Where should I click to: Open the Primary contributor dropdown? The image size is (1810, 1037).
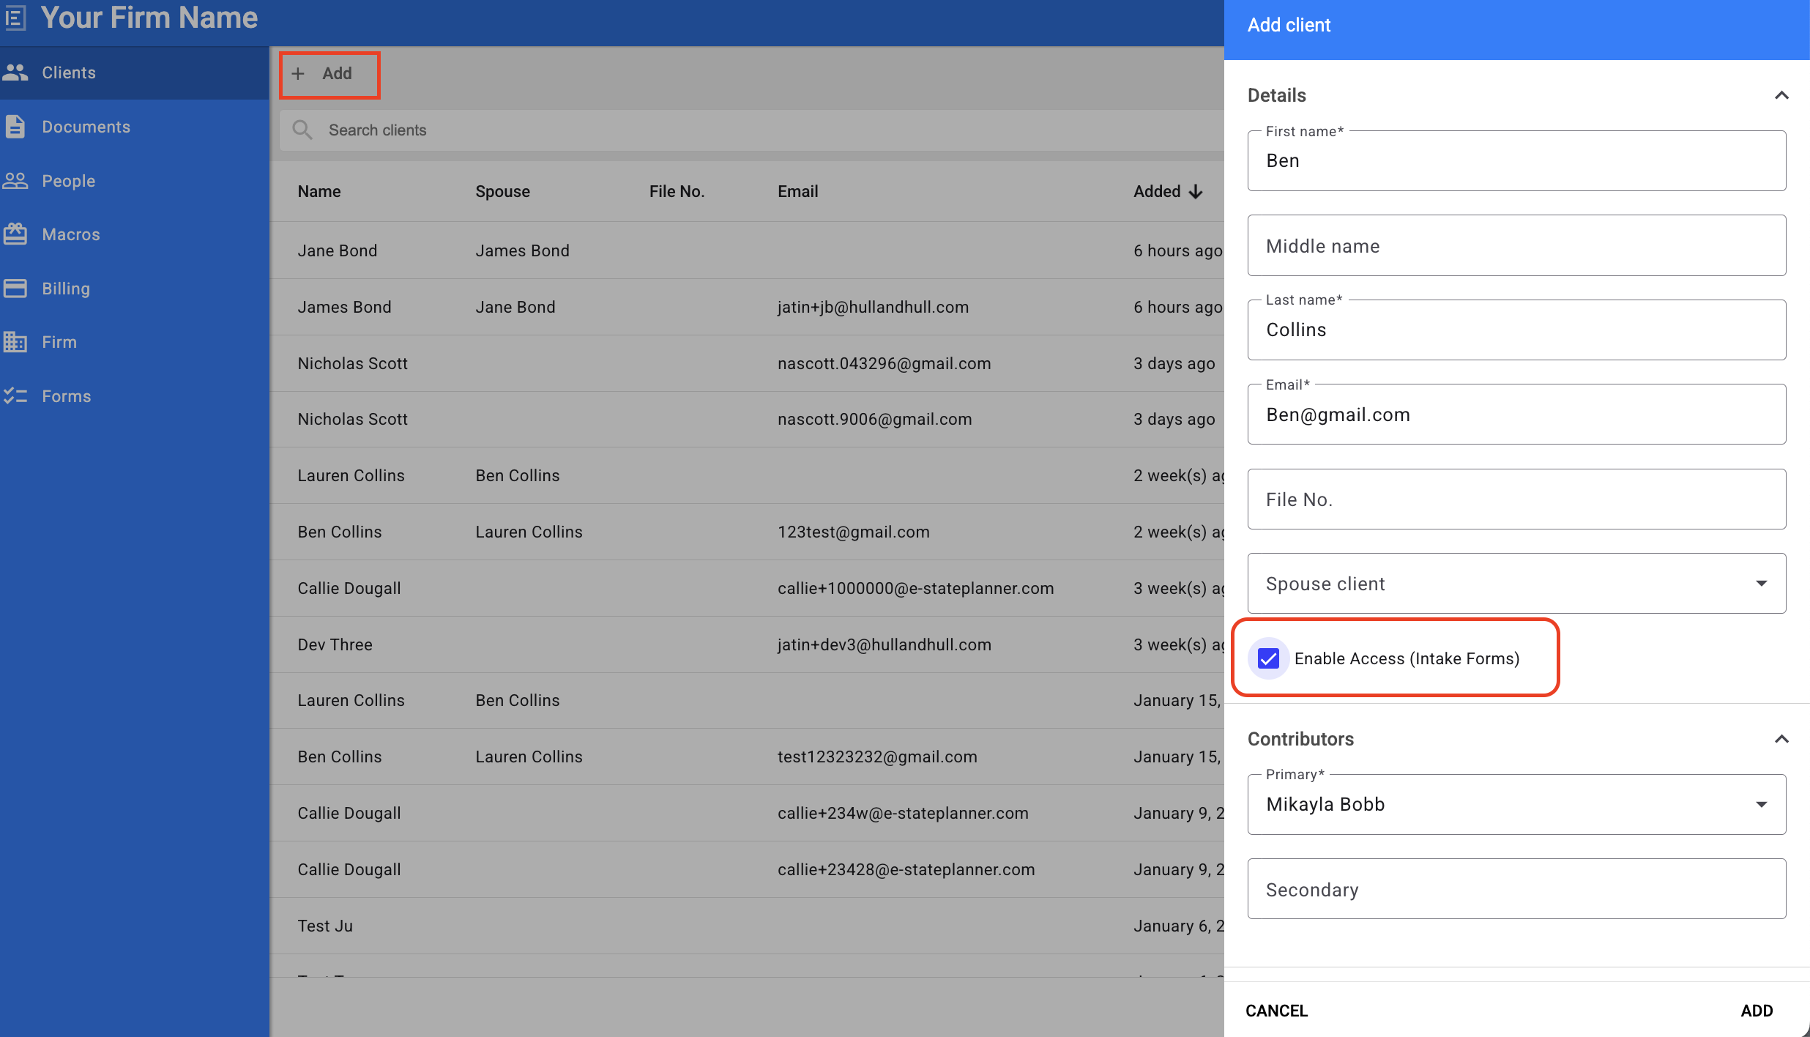click(x=1516, y=804)
